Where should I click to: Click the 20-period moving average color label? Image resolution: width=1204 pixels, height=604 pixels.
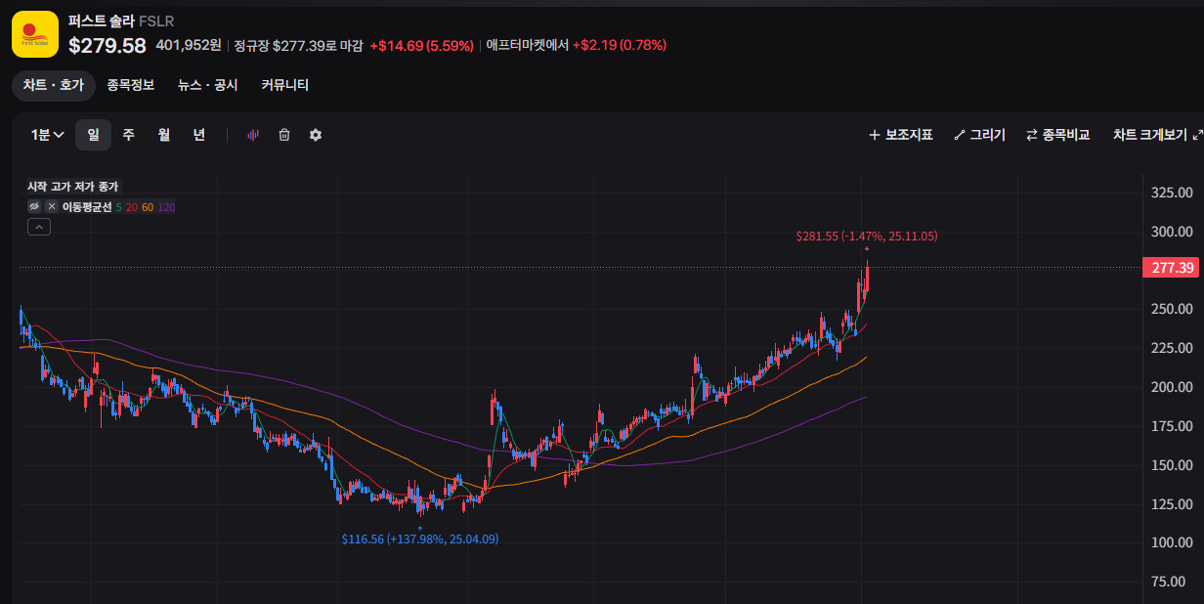(131, 207)
